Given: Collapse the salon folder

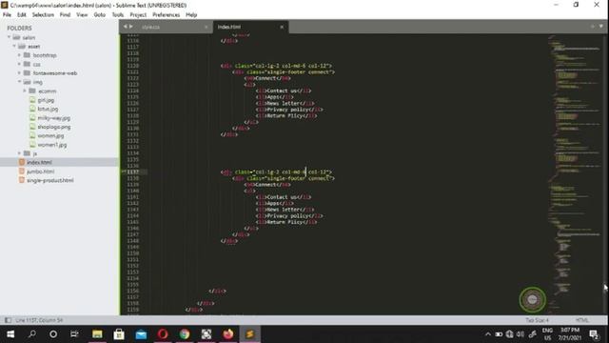Looking at the screenshot, I should (9, 37).
